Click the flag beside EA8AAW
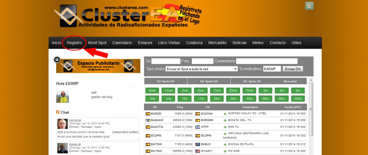Screen dimensions: 368x155 point(148,120)
